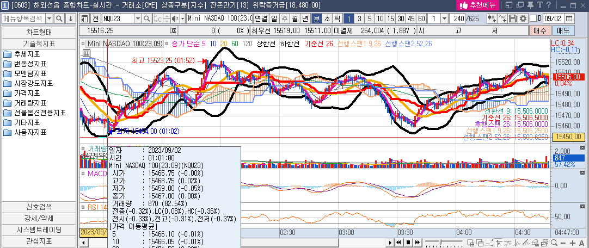Open the 시스템트레이딩 section tab
The image size is (589, 248).
[x=39, y=230]
